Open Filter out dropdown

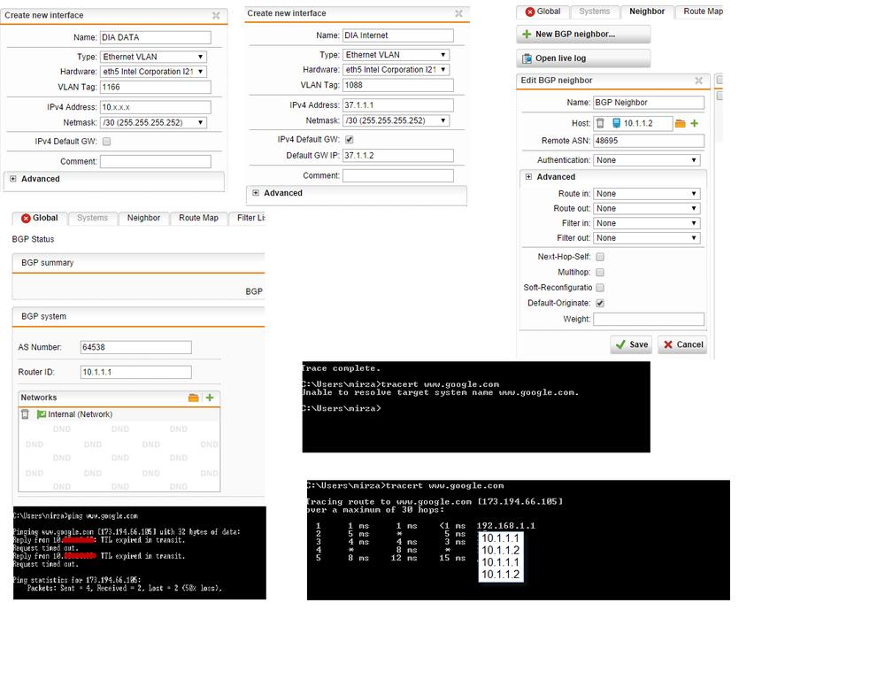[646, 238]
